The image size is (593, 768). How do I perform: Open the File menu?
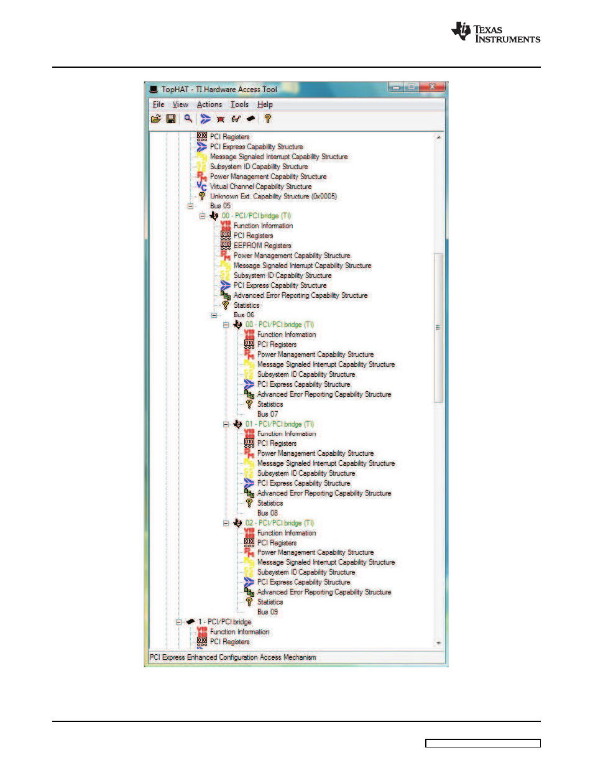[159, 104]
